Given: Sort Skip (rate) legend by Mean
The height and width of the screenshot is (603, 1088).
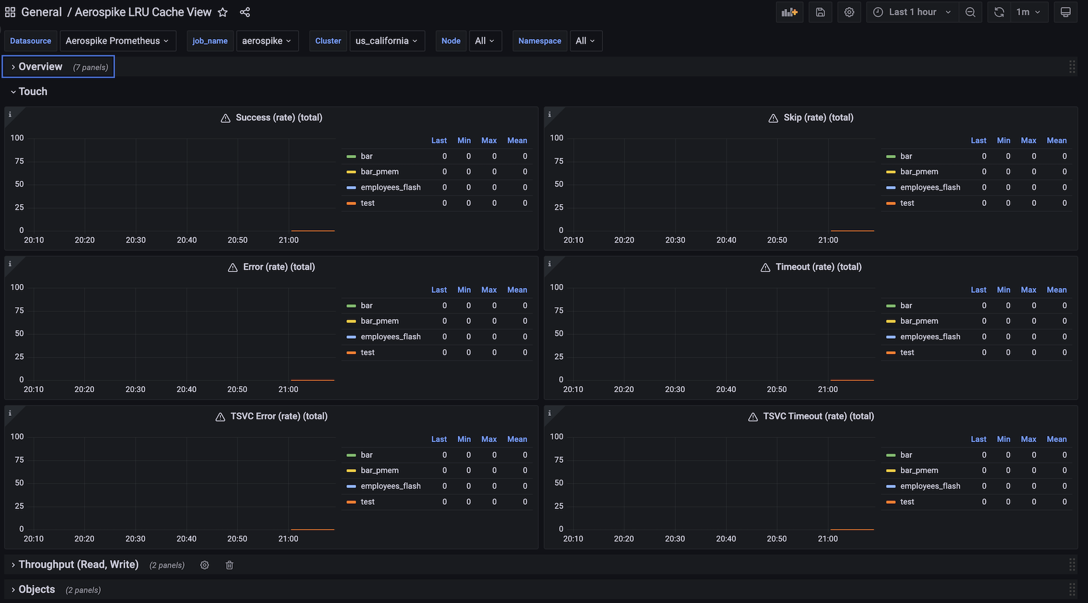Looking at the screenshot, I should pyautogui.click(x=1057, y=141).
